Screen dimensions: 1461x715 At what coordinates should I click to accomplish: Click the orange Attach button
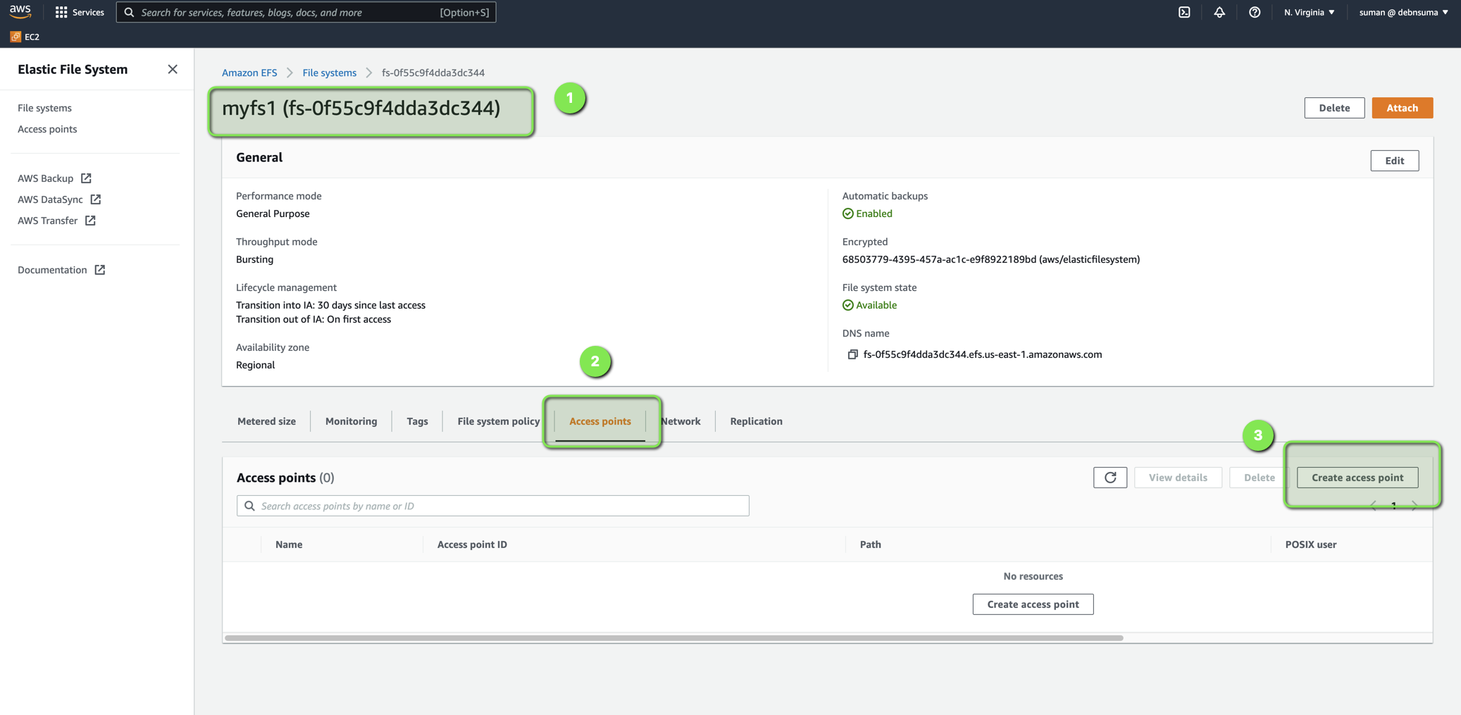coord(1402,108)
